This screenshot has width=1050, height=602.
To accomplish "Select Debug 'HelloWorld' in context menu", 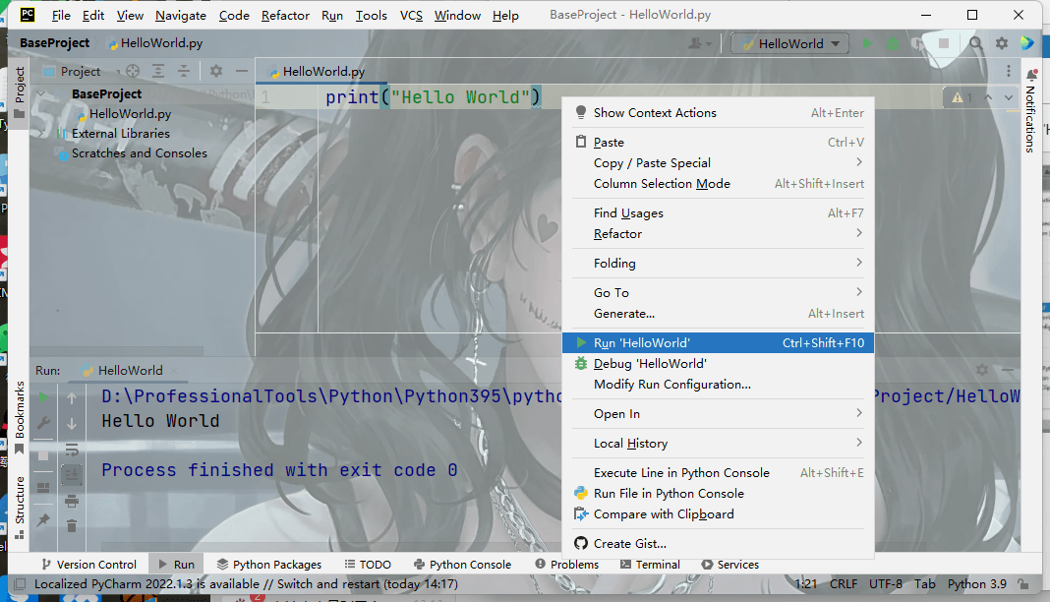I will coord(718,364).
